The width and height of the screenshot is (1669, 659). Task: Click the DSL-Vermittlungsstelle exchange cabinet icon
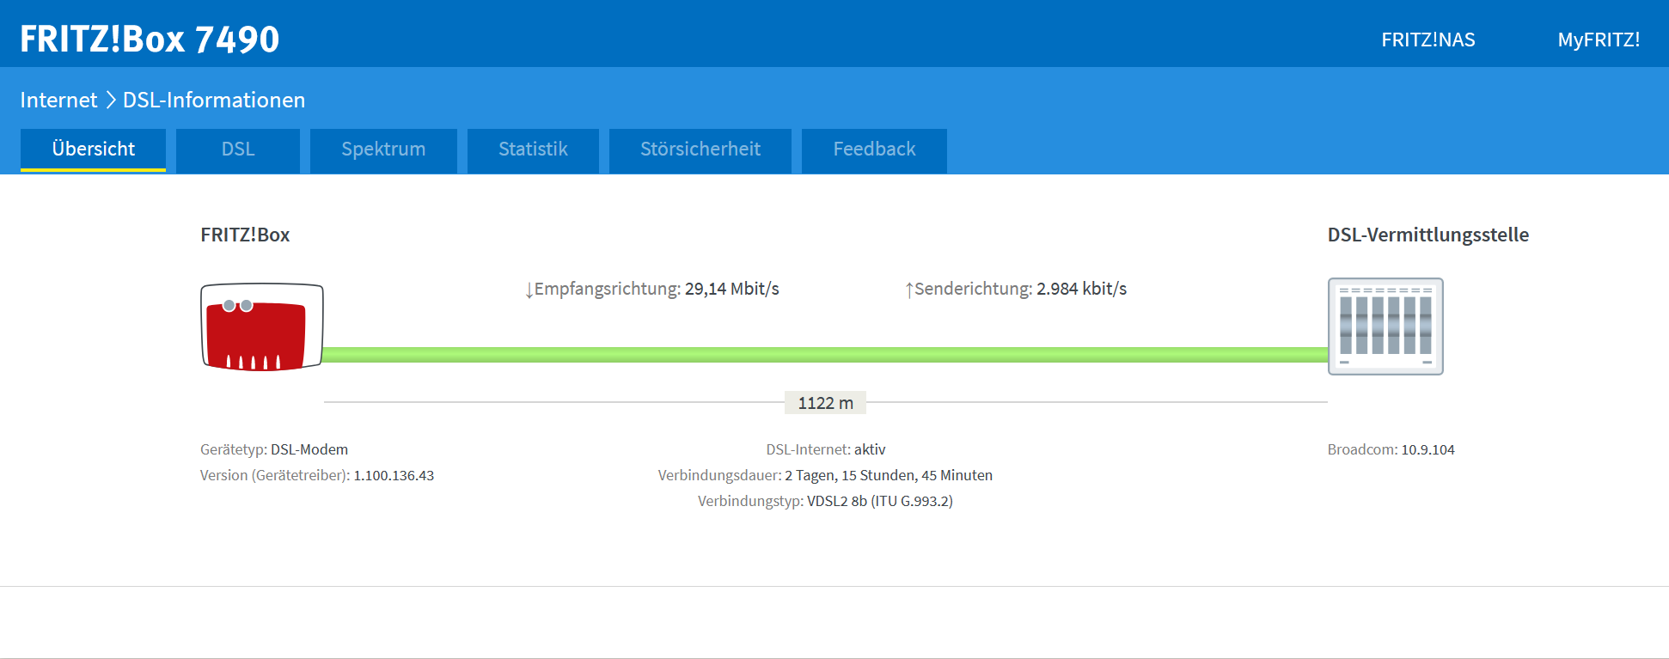[1385, 326]
